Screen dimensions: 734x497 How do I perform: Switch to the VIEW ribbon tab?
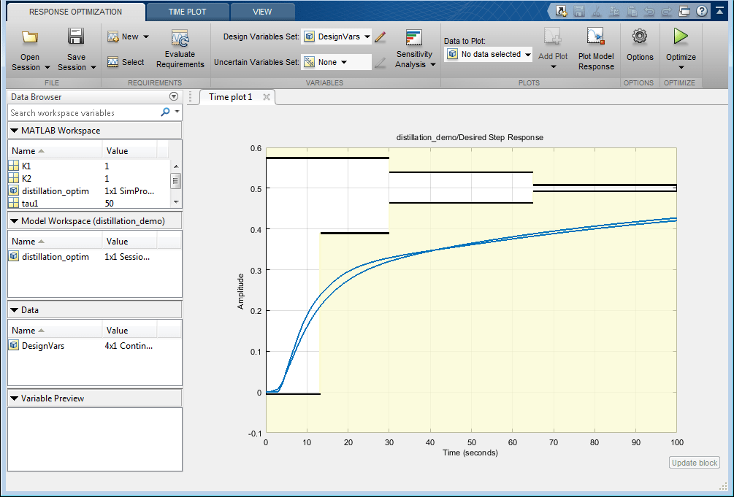[262, 12]
